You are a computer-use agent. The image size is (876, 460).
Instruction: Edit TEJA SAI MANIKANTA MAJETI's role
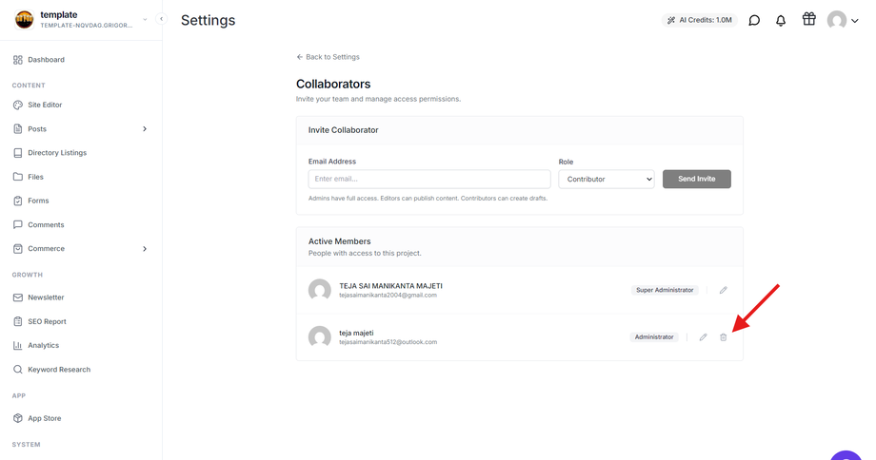[x=724, y=290]
